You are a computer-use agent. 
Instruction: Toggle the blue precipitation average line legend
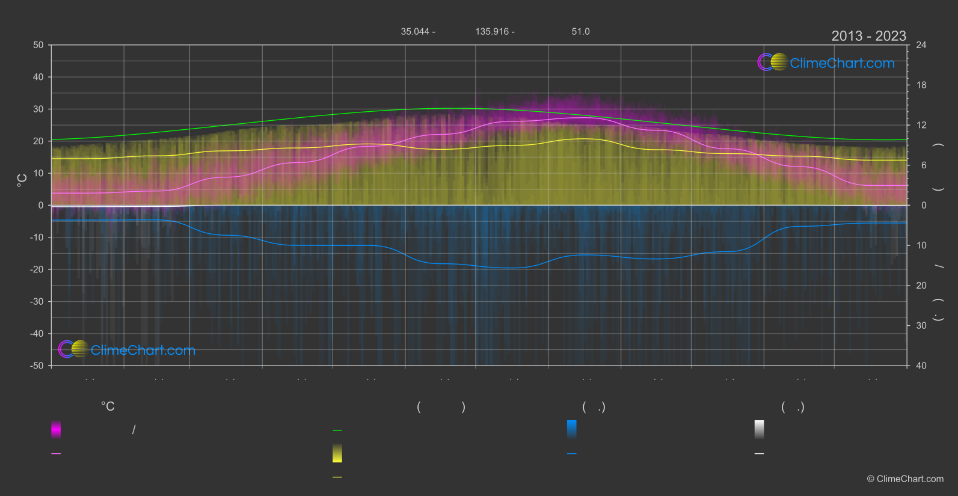tap(572, 453)
